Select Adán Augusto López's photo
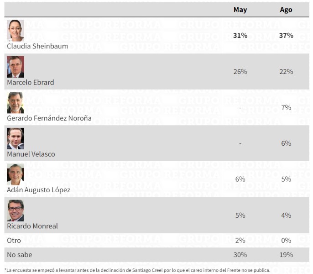The width and height of the screenshot is (313, 274). point(16,174)
